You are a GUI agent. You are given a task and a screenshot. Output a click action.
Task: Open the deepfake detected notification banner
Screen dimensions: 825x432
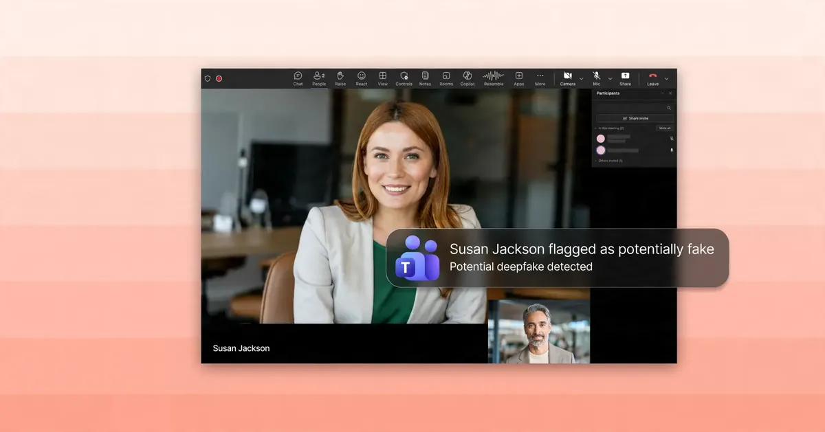[x=558, y=258]
